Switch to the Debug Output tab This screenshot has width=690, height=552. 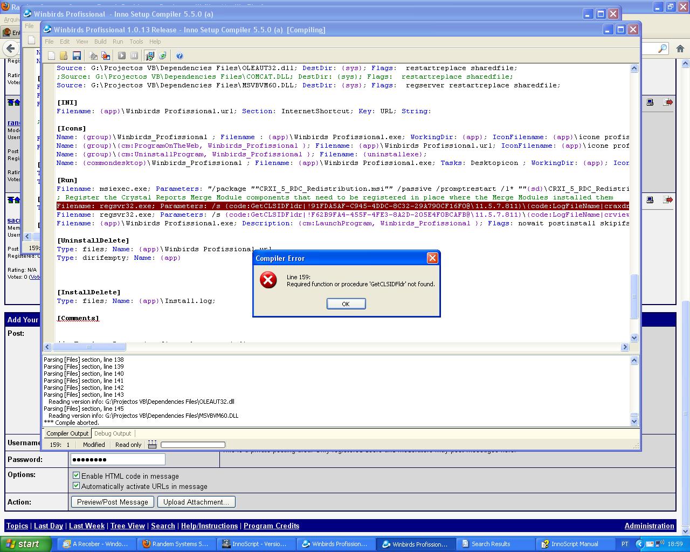113,433
